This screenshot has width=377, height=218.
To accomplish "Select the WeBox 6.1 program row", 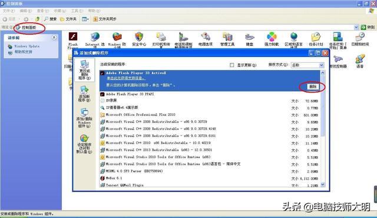I will click(210, 178).
